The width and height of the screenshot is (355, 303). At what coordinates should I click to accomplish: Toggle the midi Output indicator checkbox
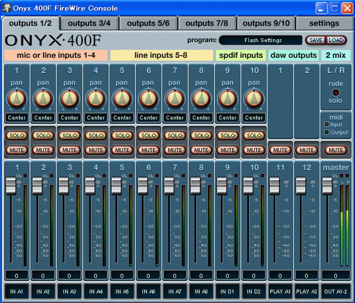click(327, 132)
